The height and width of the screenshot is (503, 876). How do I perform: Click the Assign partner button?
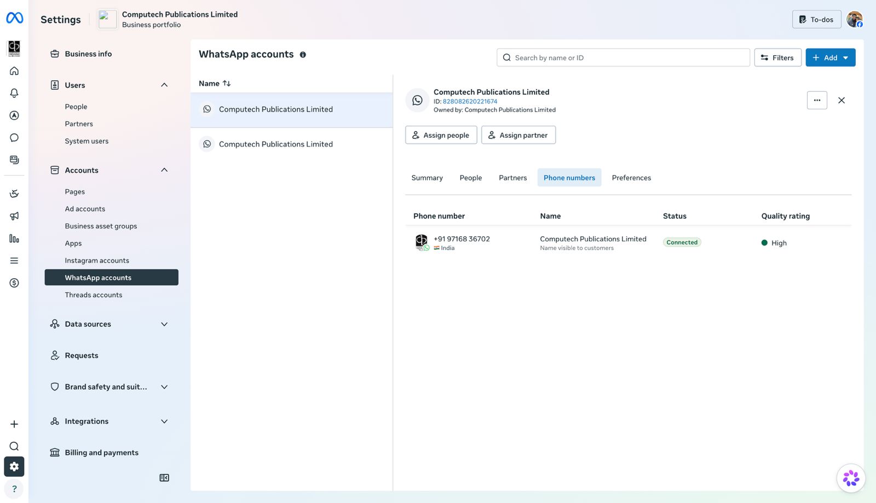(x=518, y=135)
